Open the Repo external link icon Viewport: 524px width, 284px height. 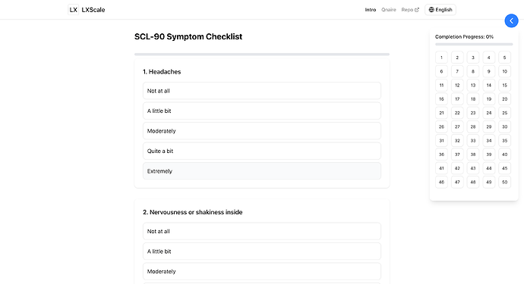coord(417,10)
